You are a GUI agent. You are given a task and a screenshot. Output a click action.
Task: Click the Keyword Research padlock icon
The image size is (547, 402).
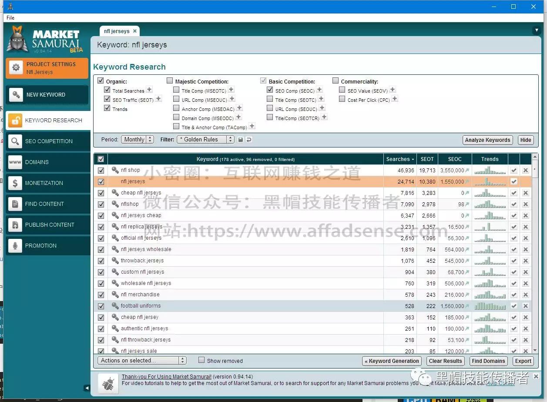[15, 120]
